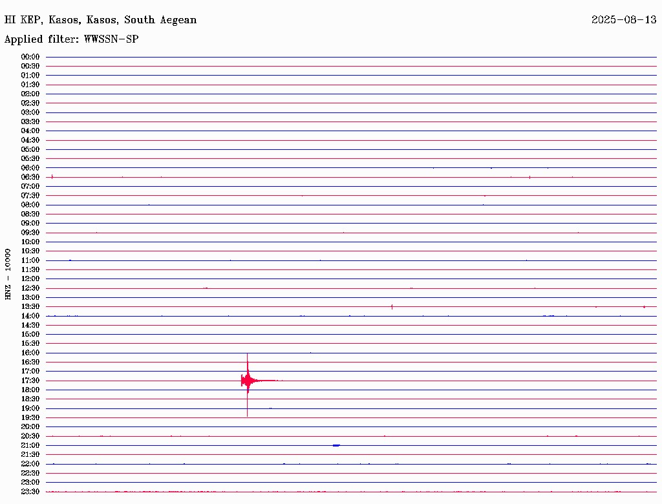The width and height of the screenshot is (662, 504).
Task: Click the 19:30 time label
Action: tap(30, 417)
